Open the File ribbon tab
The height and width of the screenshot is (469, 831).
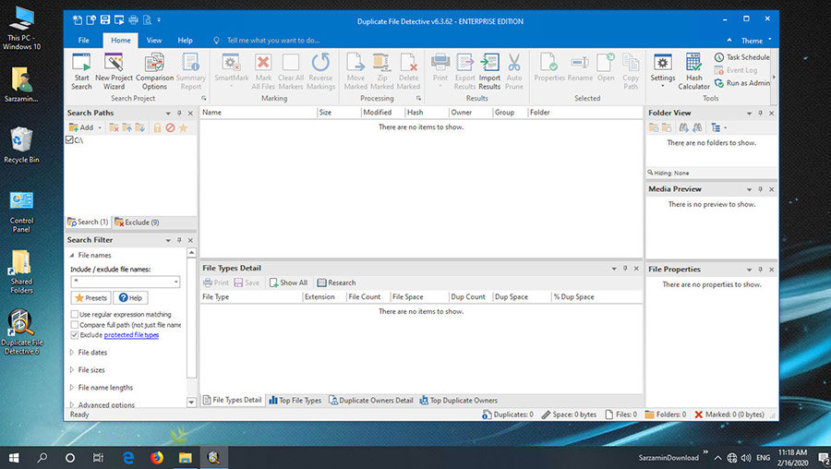pyautogui.click(x=84, y=41)
